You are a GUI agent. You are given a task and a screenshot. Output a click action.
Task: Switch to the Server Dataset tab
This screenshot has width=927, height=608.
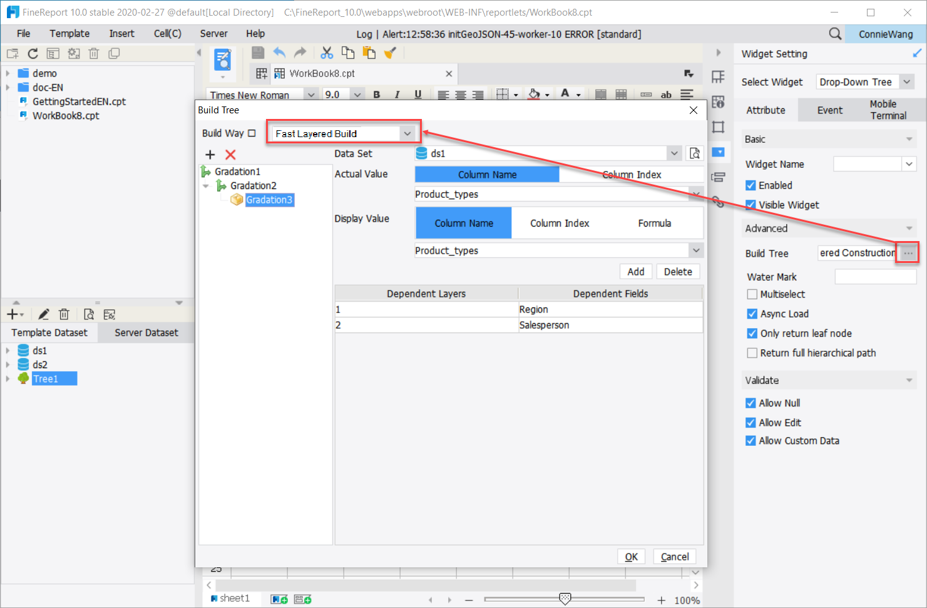(x=145, y=332)
